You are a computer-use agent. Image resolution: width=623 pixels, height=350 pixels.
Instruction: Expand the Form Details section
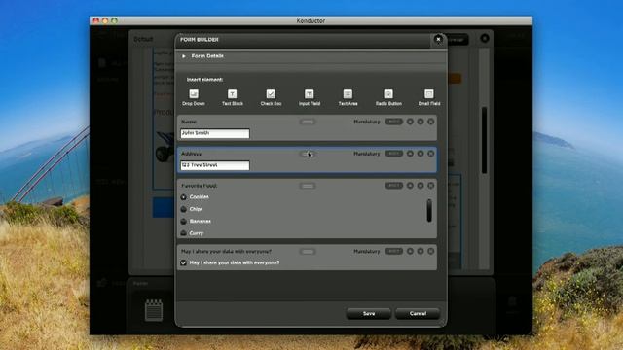pos(184,56)
